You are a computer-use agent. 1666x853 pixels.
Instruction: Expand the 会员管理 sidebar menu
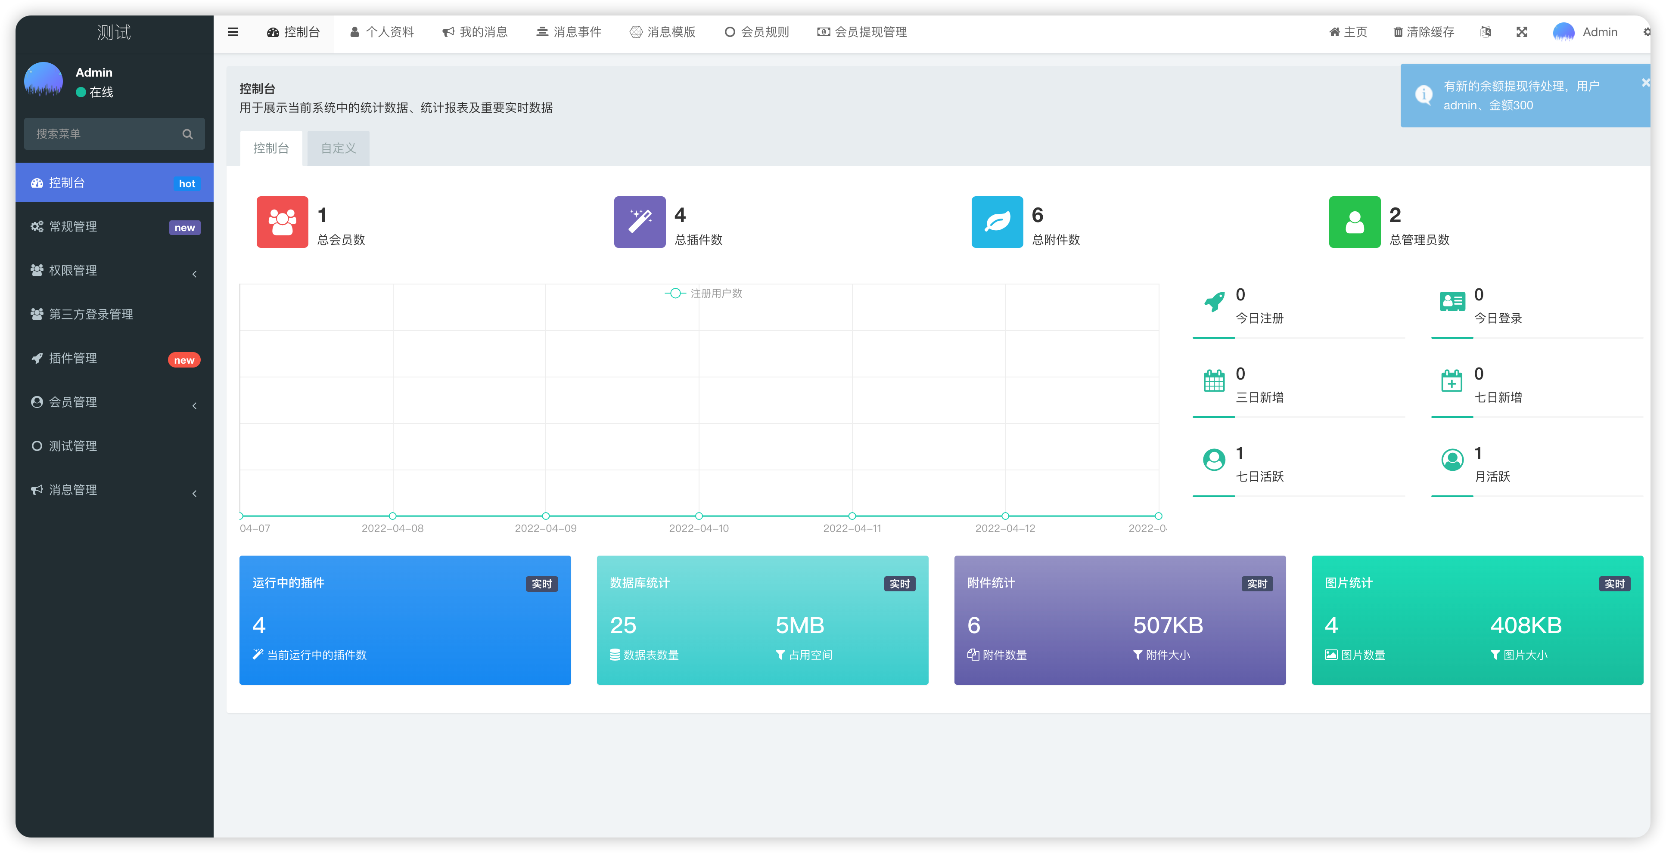point(114,402)
